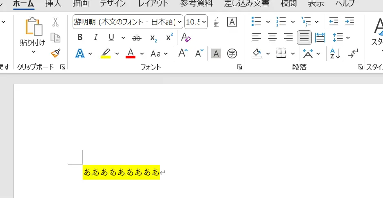Toggle Italic formatting

[96, 38]
